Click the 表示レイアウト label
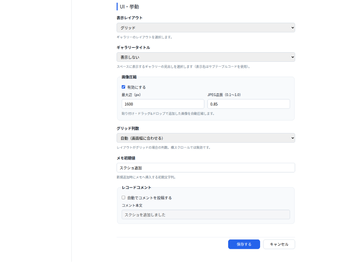Viewport: 340px width, 262px height. [130, 18]
